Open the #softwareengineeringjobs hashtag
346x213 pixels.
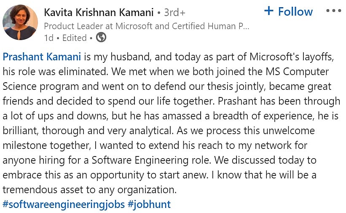pyautogui.click(x=64, y=205)
